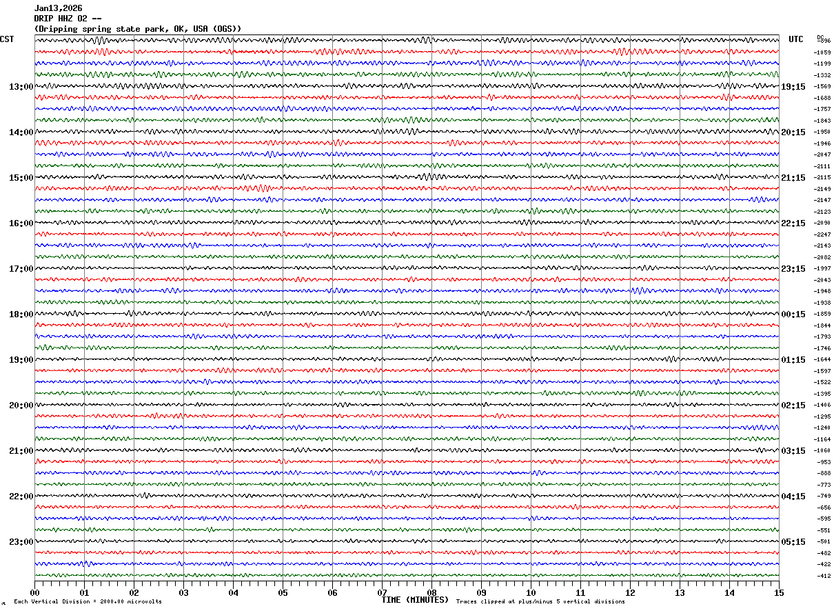Click minute 05 on the time axis
Viewport: 834px width, 611px height.
tap(283, 592)
